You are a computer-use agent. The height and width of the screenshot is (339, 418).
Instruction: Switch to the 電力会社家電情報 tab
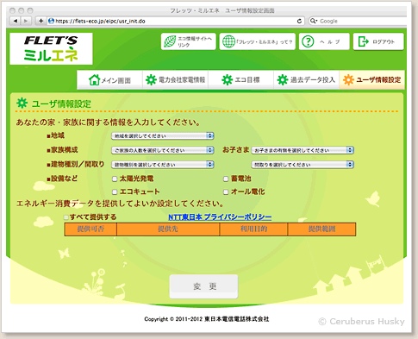pyautogui.click(x=176, y=80)
